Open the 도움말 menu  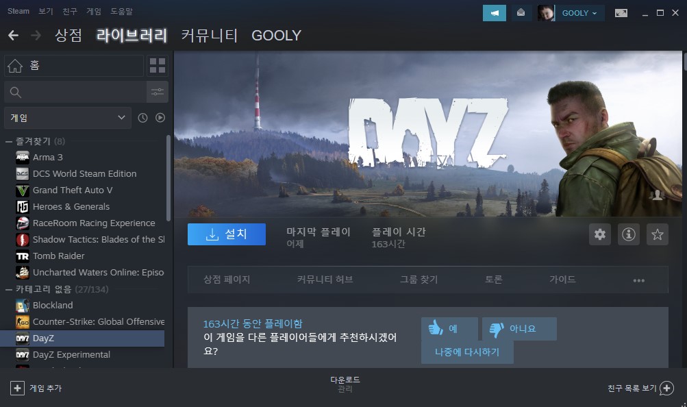(121, 11)
